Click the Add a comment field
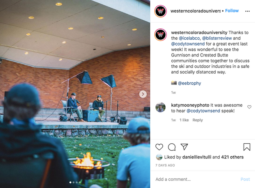The height and width of the screenshot is (188, 255). pos(197,179)
